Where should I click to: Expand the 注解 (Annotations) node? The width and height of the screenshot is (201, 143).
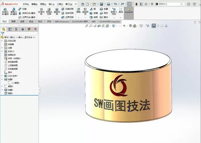2,48
